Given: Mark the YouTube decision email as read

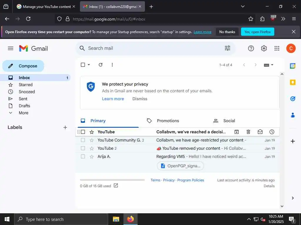Looking at the screenshot, I should [x=260, y=132].
